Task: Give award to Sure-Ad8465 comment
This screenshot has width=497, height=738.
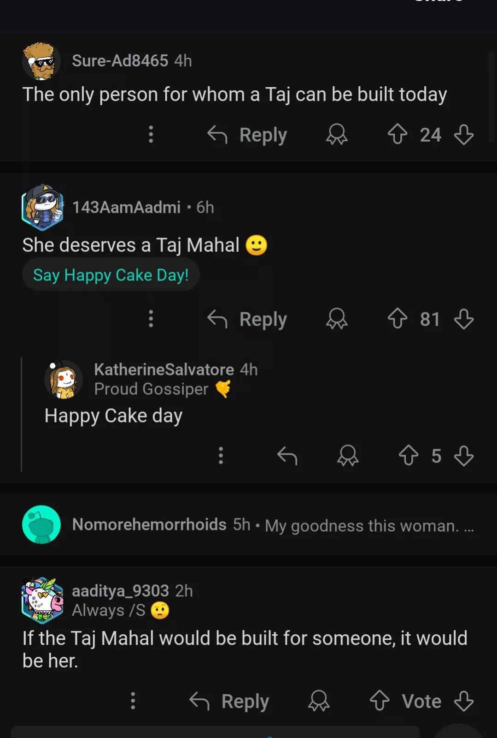Action: 337,135
